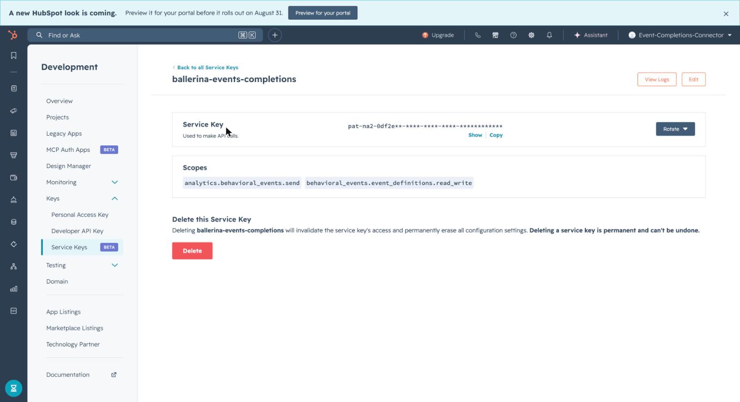Show the masked service key
This screenshot has width=740, height=402.
pyautogui.click(x=475, y=135)
